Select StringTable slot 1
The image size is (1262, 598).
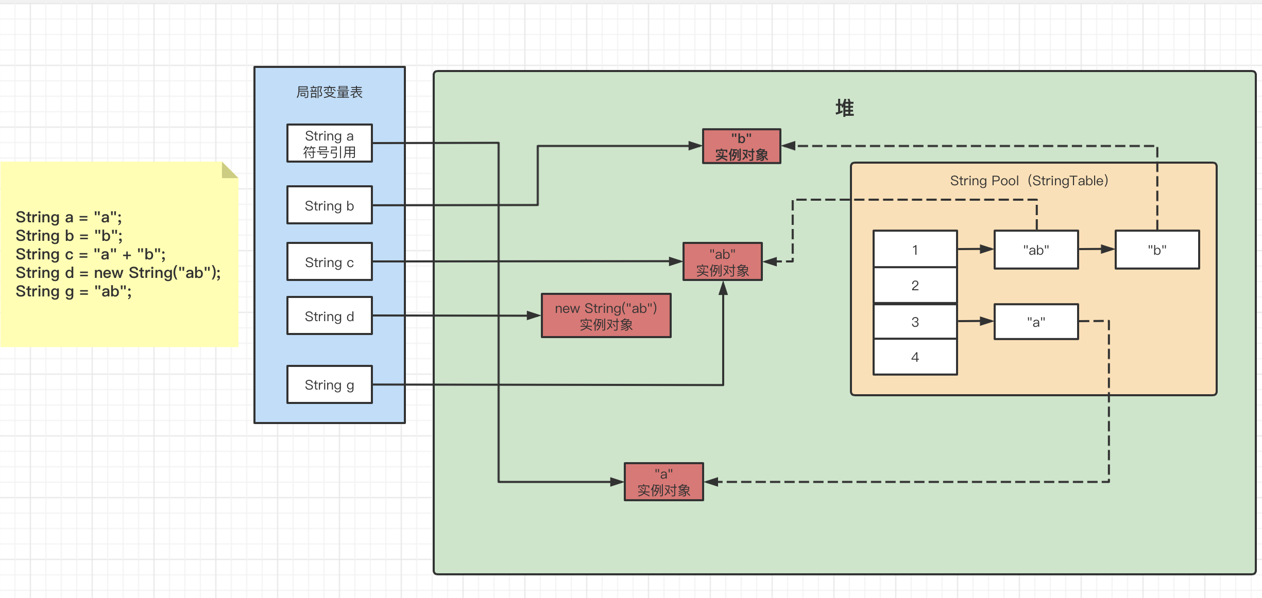click(x=915, y=250)
